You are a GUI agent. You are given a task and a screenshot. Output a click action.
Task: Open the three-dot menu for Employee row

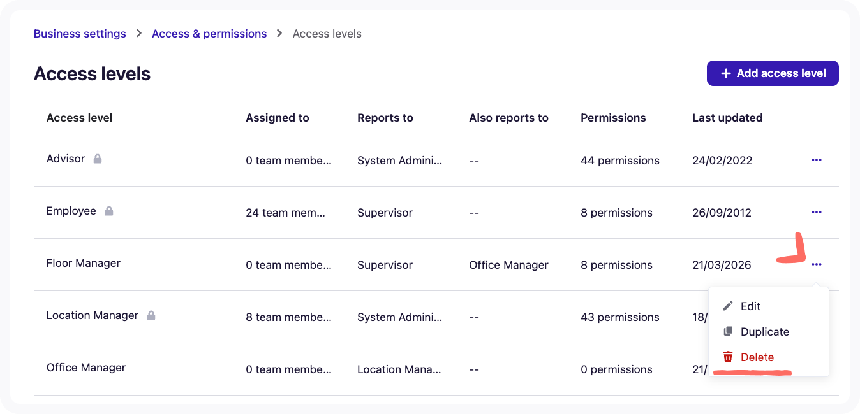(816, 212)
